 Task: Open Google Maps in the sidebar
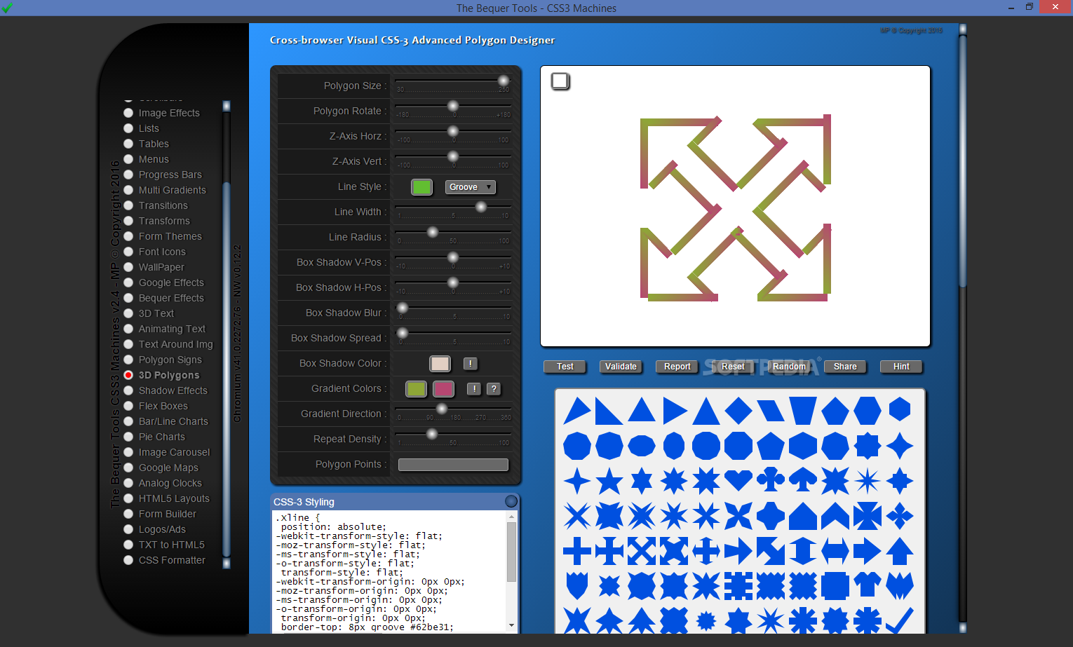click(x=168, y=468)
